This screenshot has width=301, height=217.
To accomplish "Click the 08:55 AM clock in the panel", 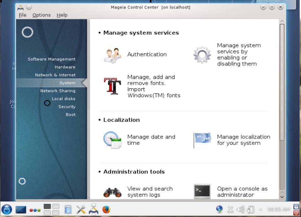I will 279,209.
